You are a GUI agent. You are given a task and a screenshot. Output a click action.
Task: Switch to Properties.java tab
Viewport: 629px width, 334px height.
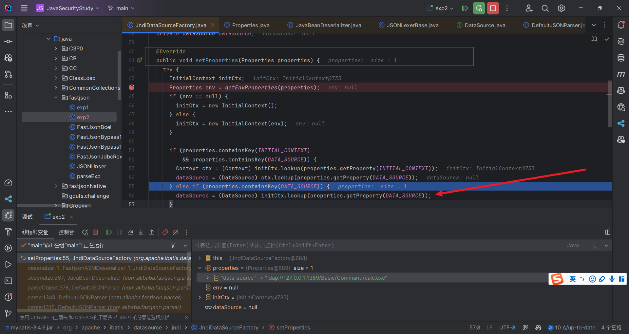click(x=247, y=25)
